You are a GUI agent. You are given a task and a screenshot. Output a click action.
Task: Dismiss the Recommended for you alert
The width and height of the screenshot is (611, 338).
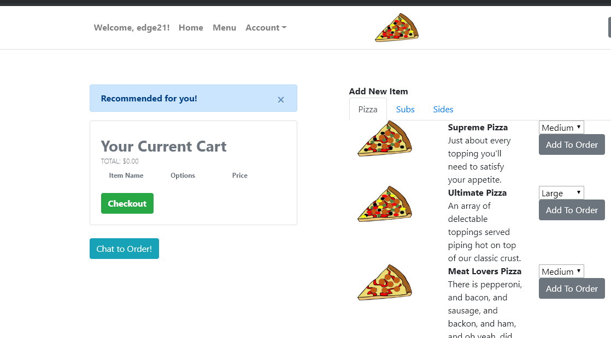[x=281, y=99]
